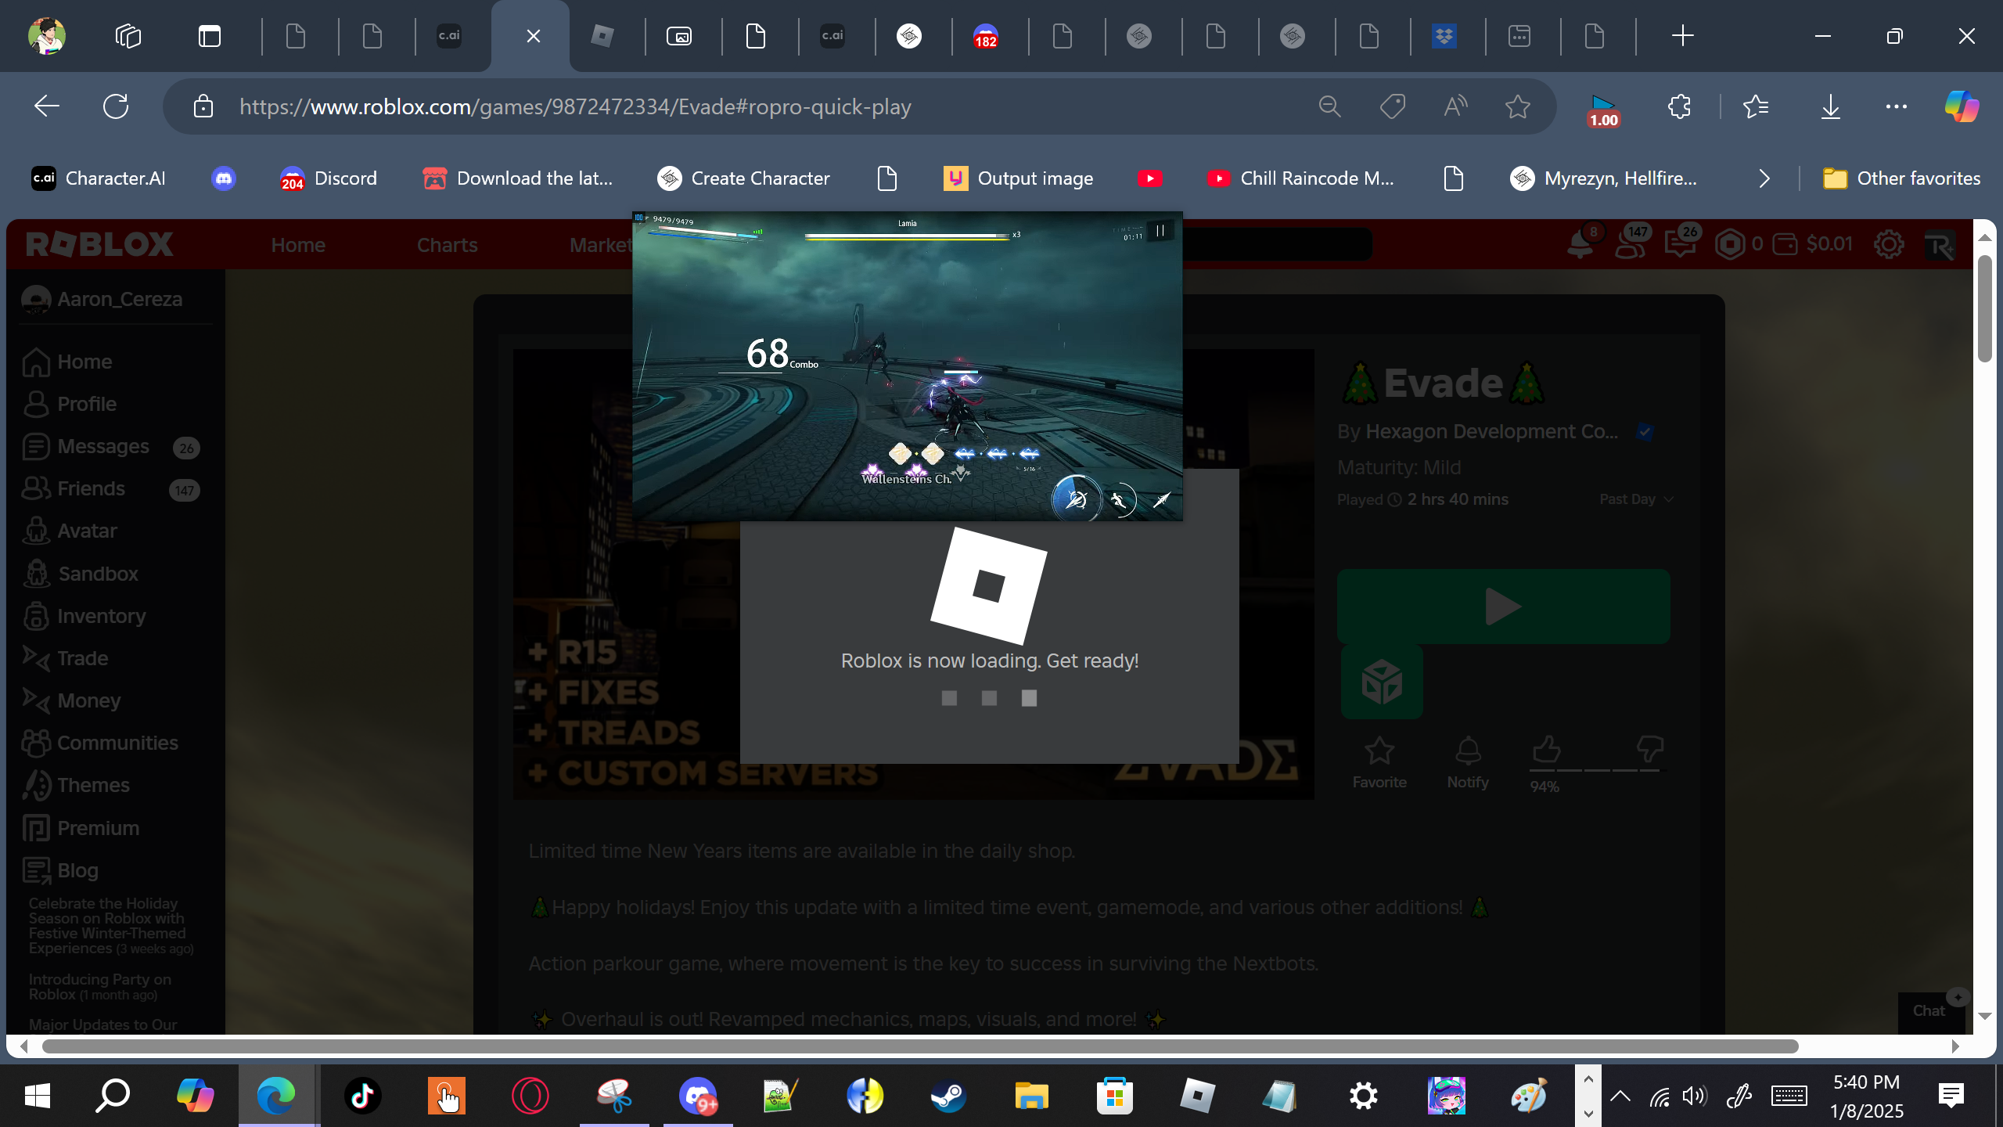Open Roblox settings gear icon
The image size is (2003, 1127).
tap(1888, 244)
